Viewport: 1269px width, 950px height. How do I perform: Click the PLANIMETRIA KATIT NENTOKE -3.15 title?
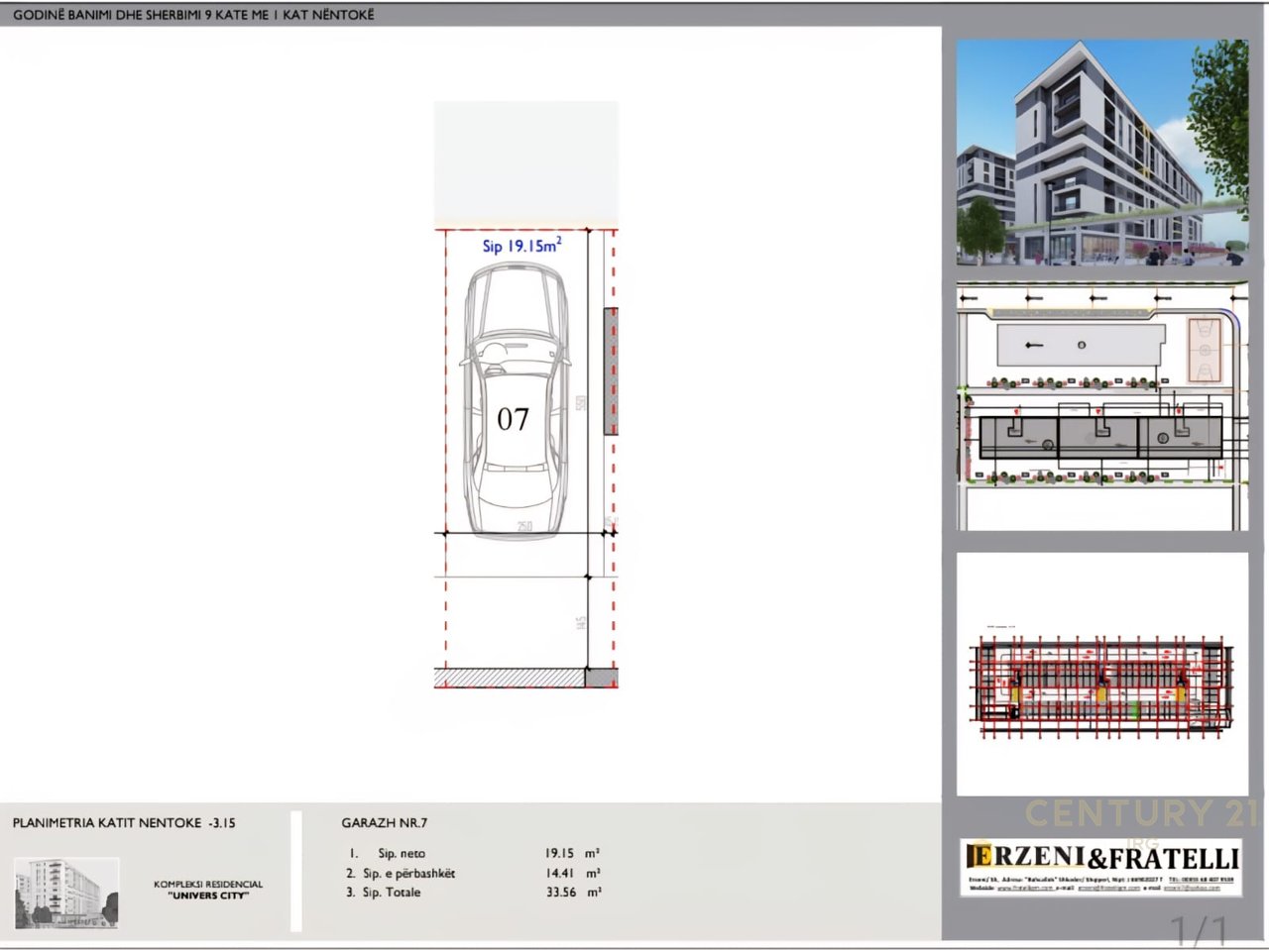[124, 822]
